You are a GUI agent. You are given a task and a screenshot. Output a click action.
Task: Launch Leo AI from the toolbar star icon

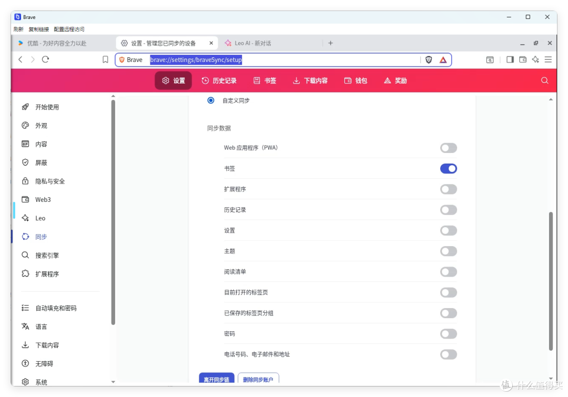(535, 59)
